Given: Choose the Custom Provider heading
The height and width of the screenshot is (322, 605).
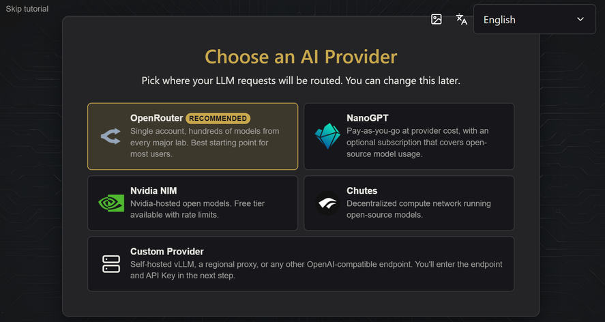Looking at the screenshot, I should (x=167, y=251).
